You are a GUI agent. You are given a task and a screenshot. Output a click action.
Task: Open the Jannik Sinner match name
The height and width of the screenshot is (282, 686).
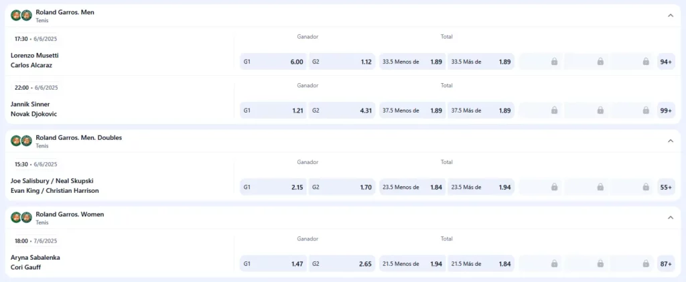[30, 104]
